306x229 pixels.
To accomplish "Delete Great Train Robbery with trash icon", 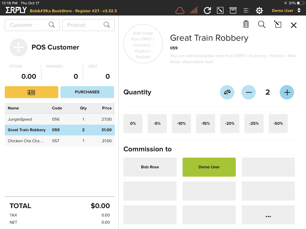I will tap(246, 24).
